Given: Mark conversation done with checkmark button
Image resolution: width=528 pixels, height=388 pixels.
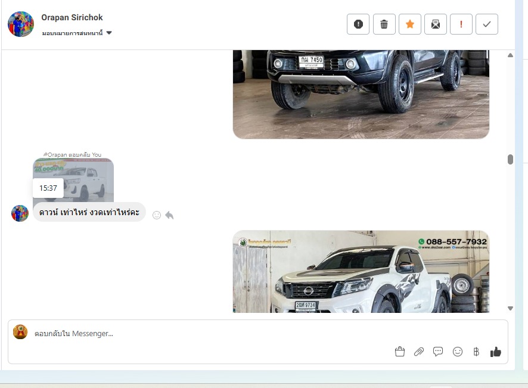Looking at the screenshot, I should pyautogui.click(x=487, y=24).
